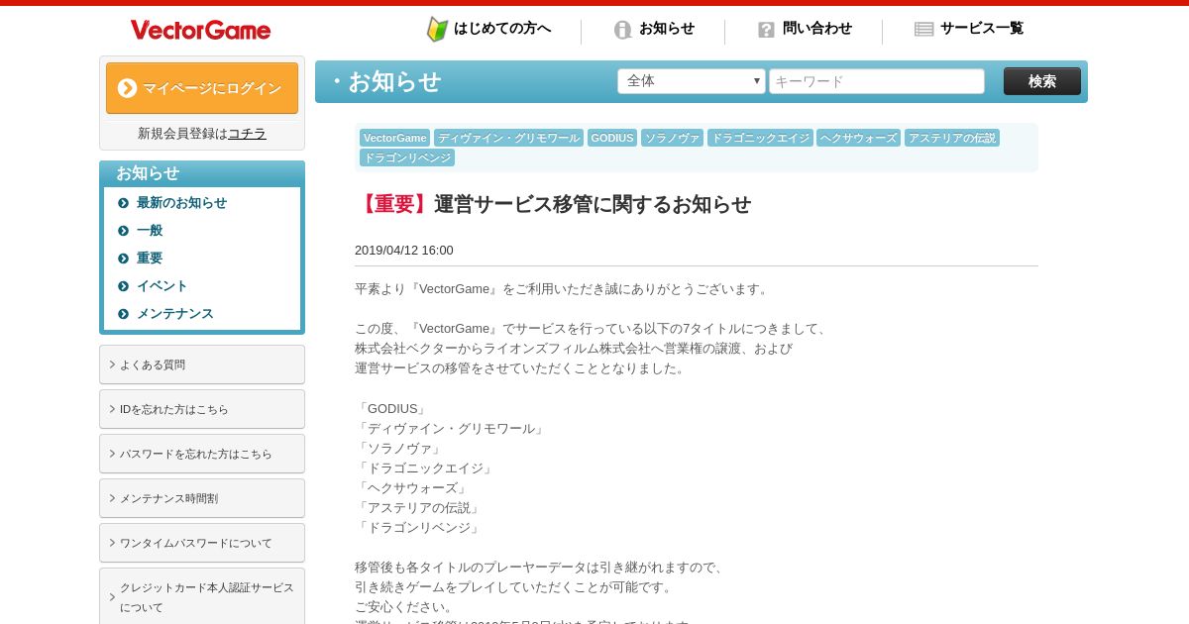Click the bullet icon next to 重要
1189x624 pixels.
tap(123, 259)
